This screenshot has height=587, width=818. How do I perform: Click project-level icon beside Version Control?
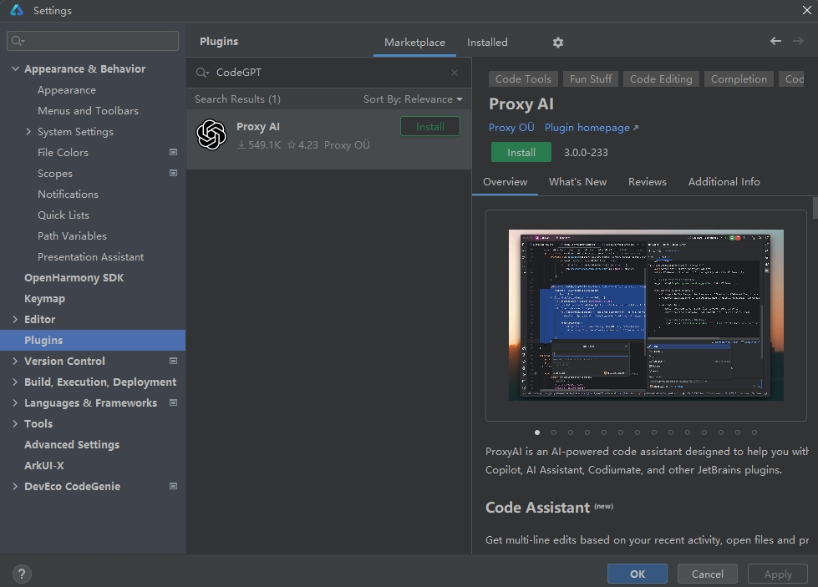click(x=173, y=362)
